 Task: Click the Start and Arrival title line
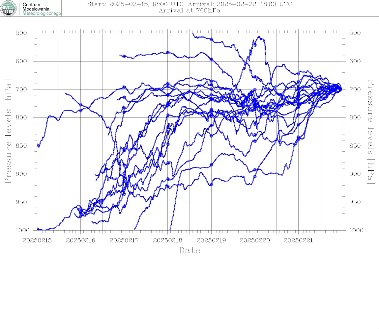pyautogui.click(x=189, y=4)
